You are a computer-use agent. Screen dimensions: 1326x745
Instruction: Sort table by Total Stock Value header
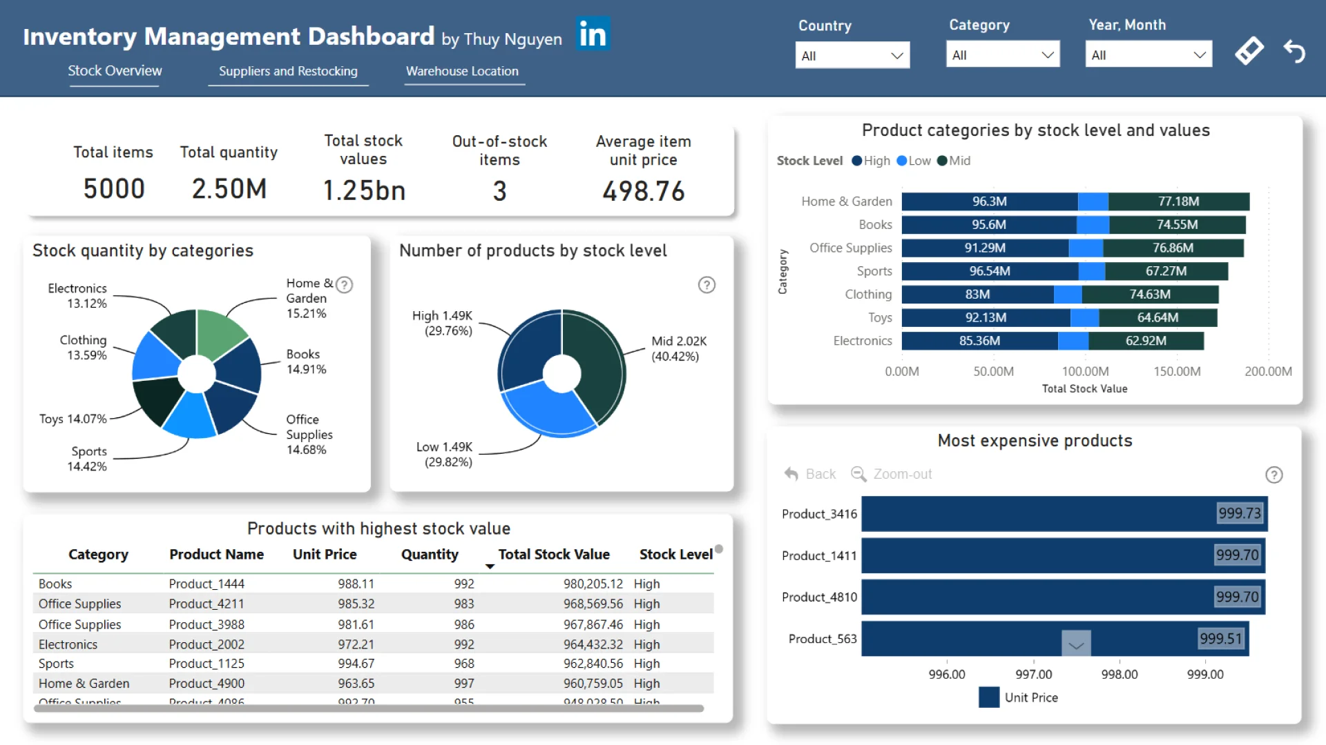[x=553, y=555]
